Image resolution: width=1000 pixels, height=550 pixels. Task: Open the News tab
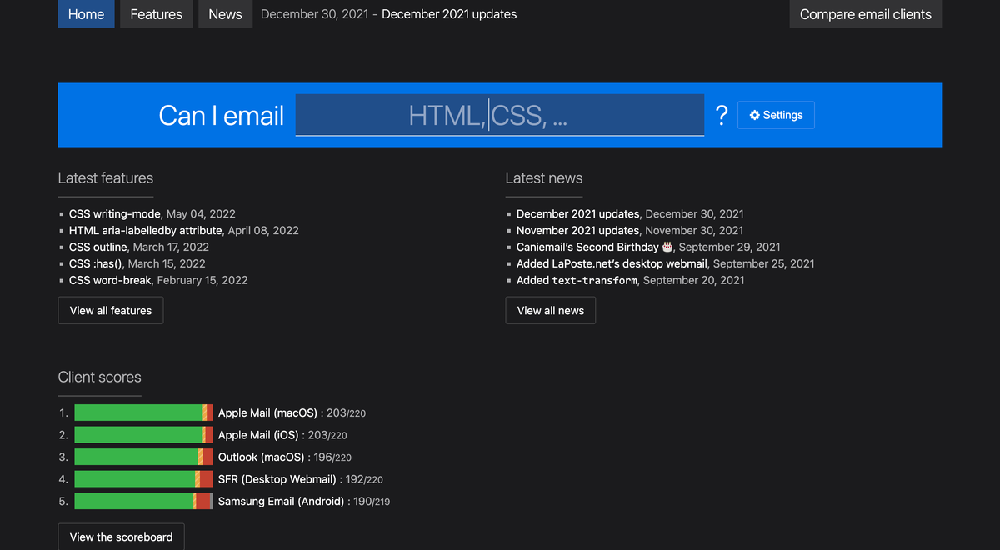225,13
